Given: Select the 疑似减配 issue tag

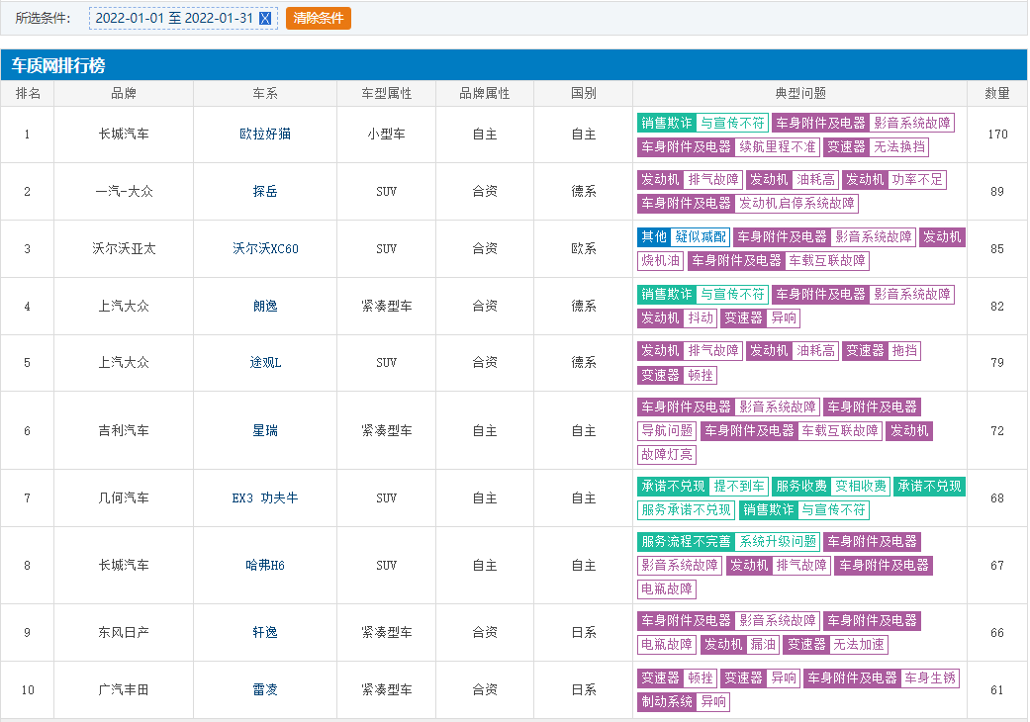Looking at the screenshot, I should pyautogui.click(x=701, y=237).
